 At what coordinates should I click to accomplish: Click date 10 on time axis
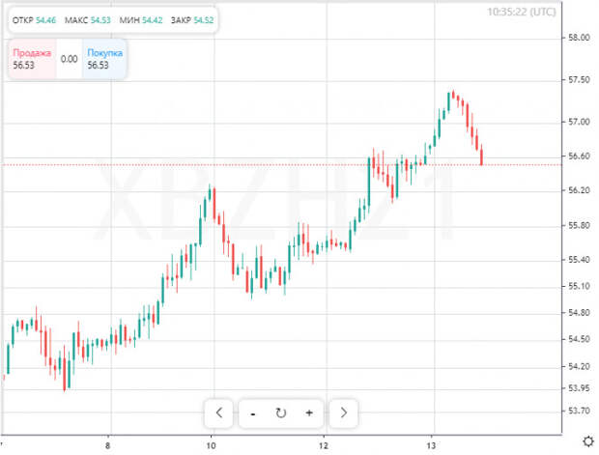point(211,445)
